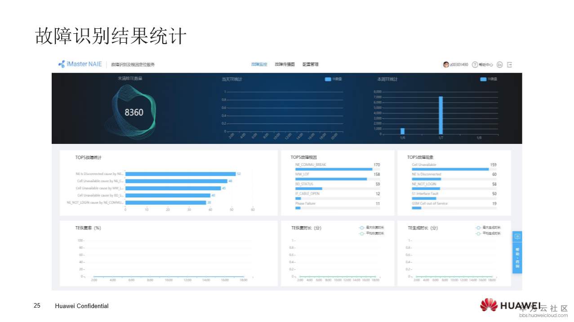
Task: Click the Cell Unavailable cause by MW bar
Action: pos(173,188)
